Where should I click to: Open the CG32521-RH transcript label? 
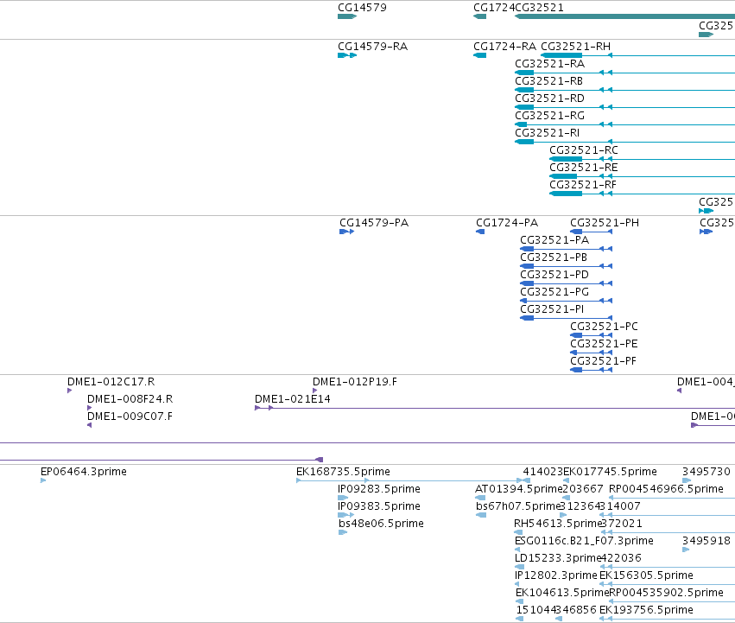(575, 47)
